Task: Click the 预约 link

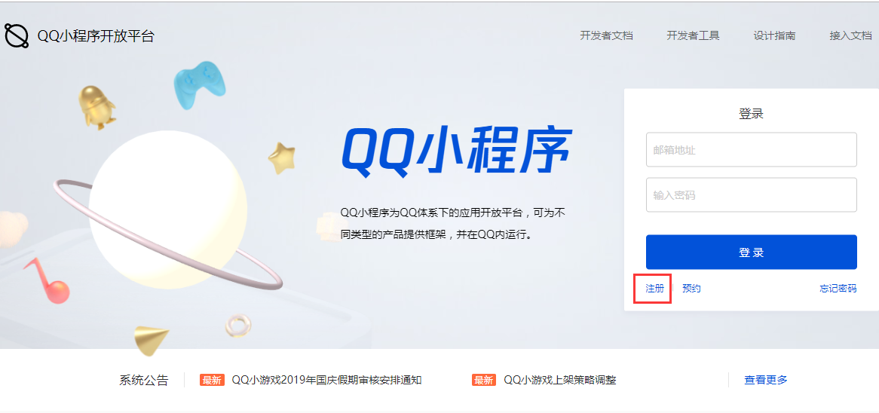Action: pos(691,289)
